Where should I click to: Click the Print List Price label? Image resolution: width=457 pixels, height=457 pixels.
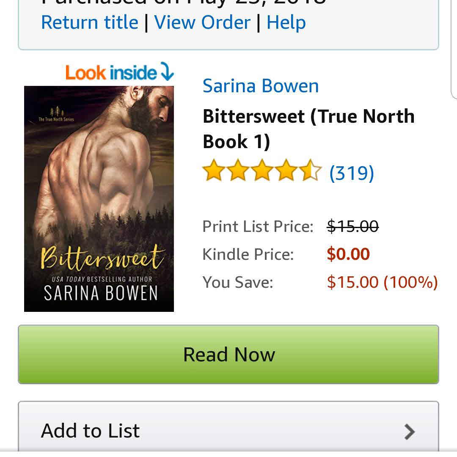pyautogui.click(x=258, y=226)
